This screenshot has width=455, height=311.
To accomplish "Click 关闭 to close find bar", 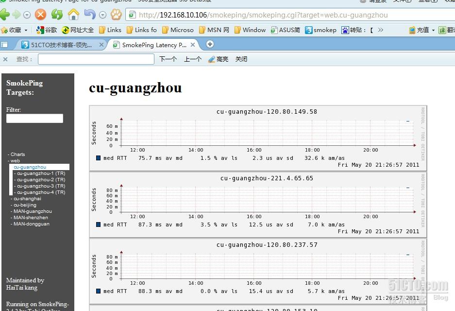I will tap(241, 59).
